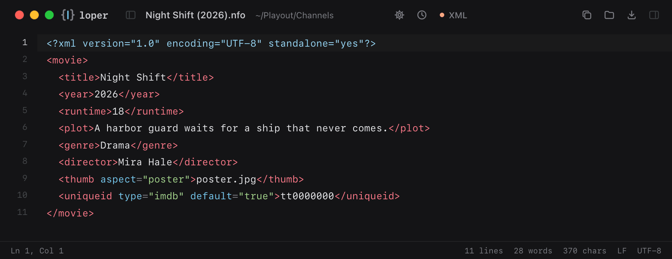
Task: Minimize window with yellow button
Action: (x=34, y=15)
